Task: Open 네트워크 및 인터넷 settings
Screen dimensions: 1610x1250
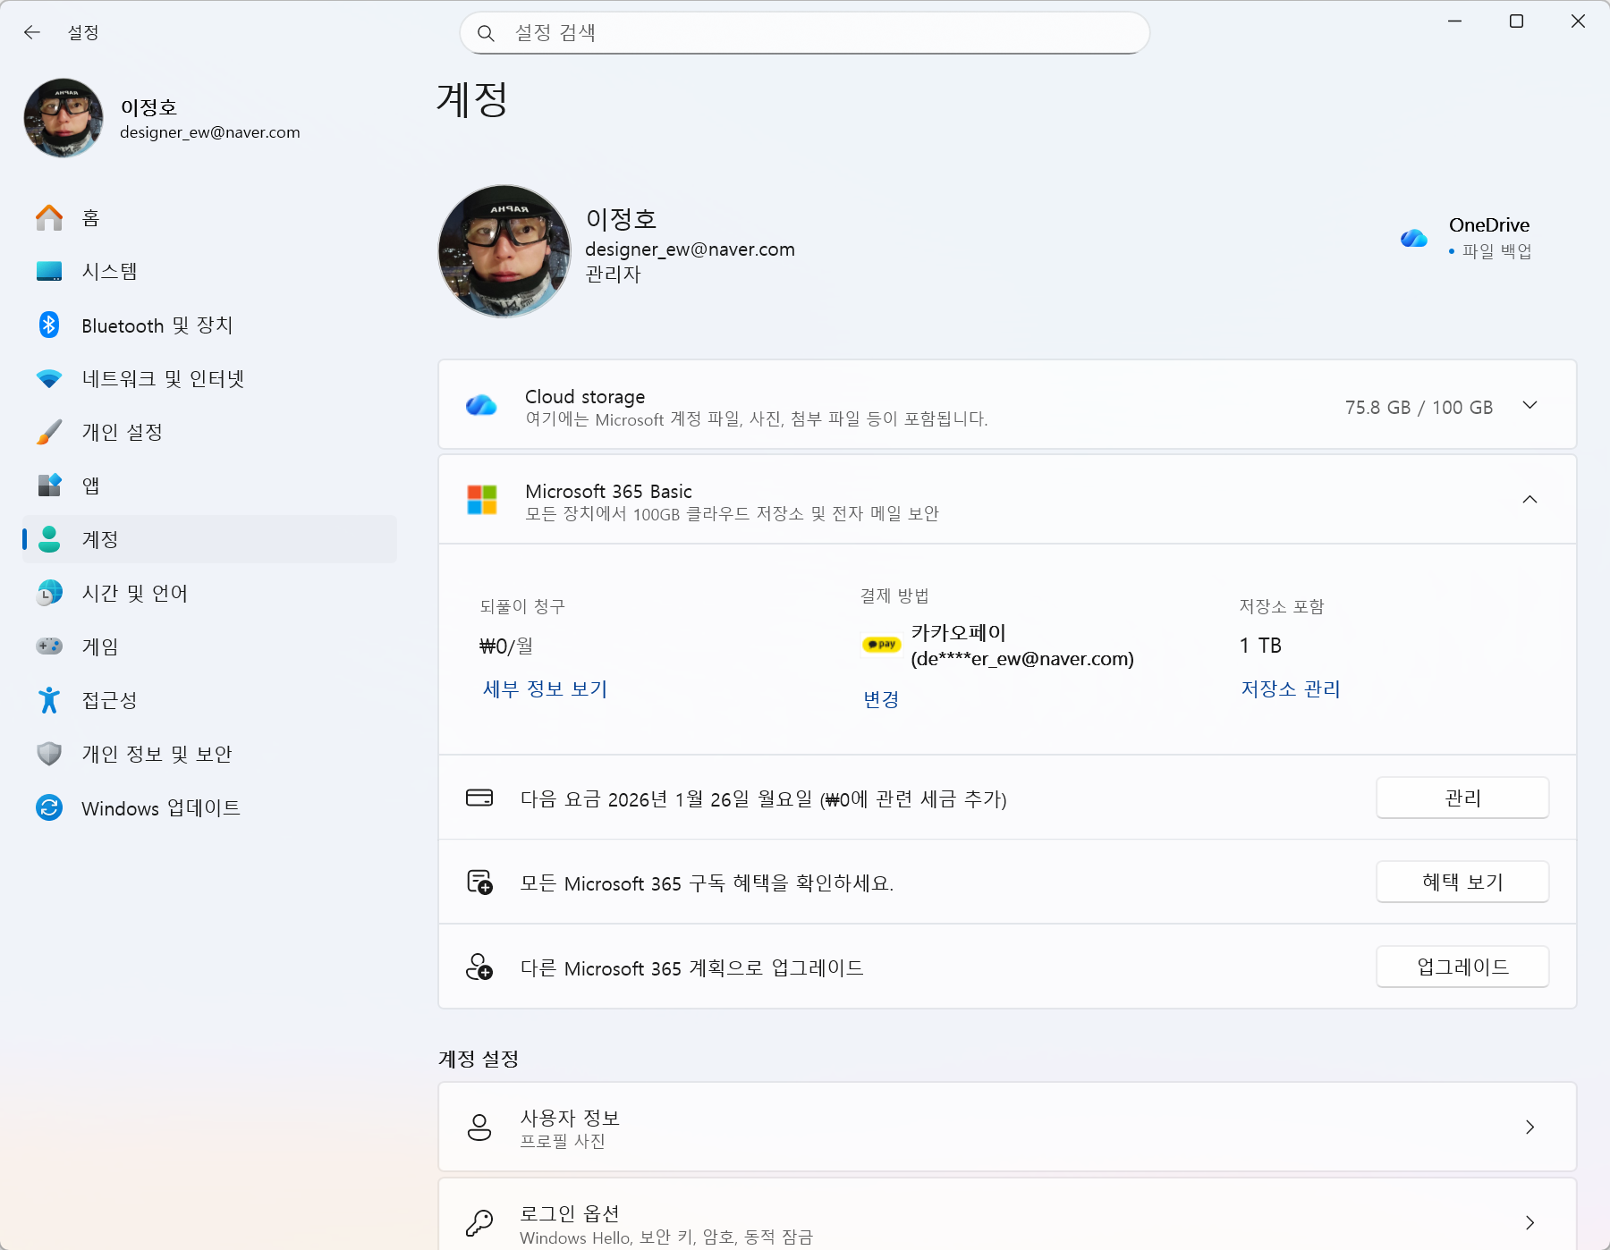Action: pos(209,378)
